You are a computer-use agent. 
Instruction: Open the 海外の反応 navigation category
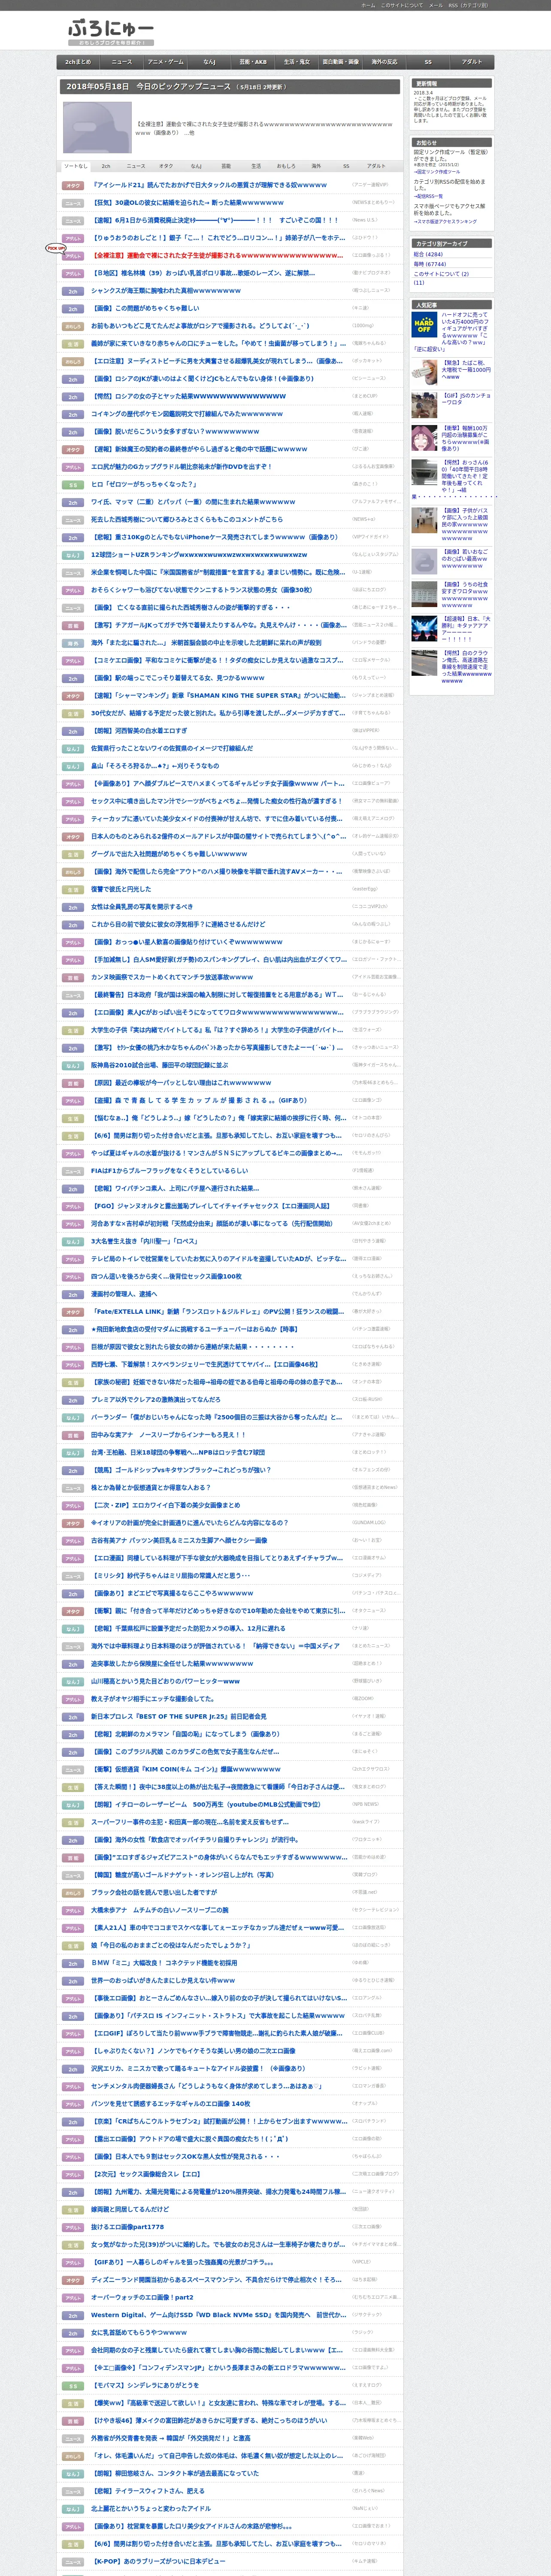tap(384, 62)
